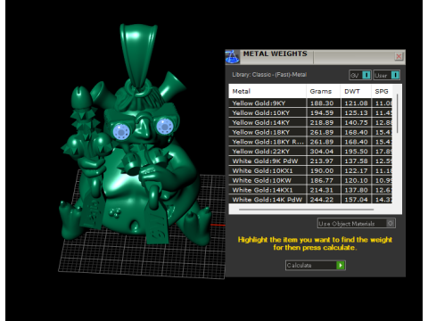Click the 140.75 DWT value
Viewport: 428px width, 321px height.
tap(356, 122)
